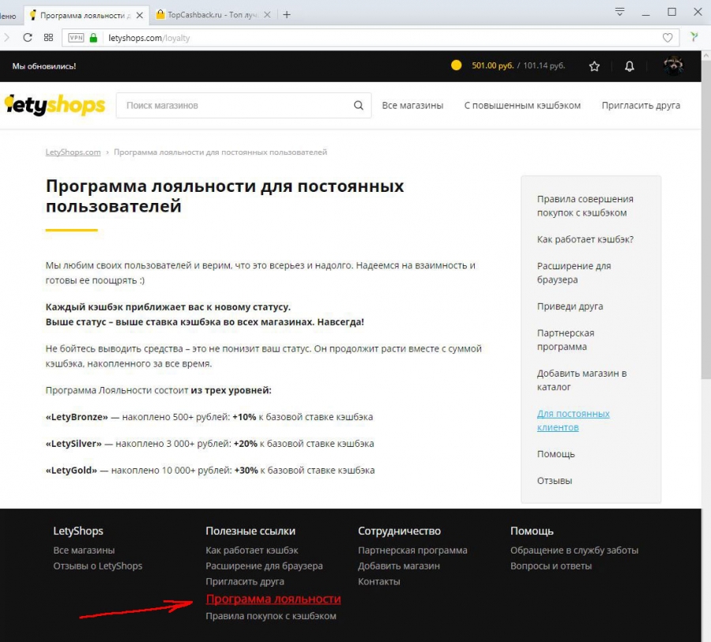Open Для постоянных клиентов sidebar link

coord(574,420)
